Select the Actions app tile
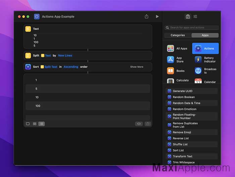This screenshot has width=235, height=177. (x=205, y=48)
